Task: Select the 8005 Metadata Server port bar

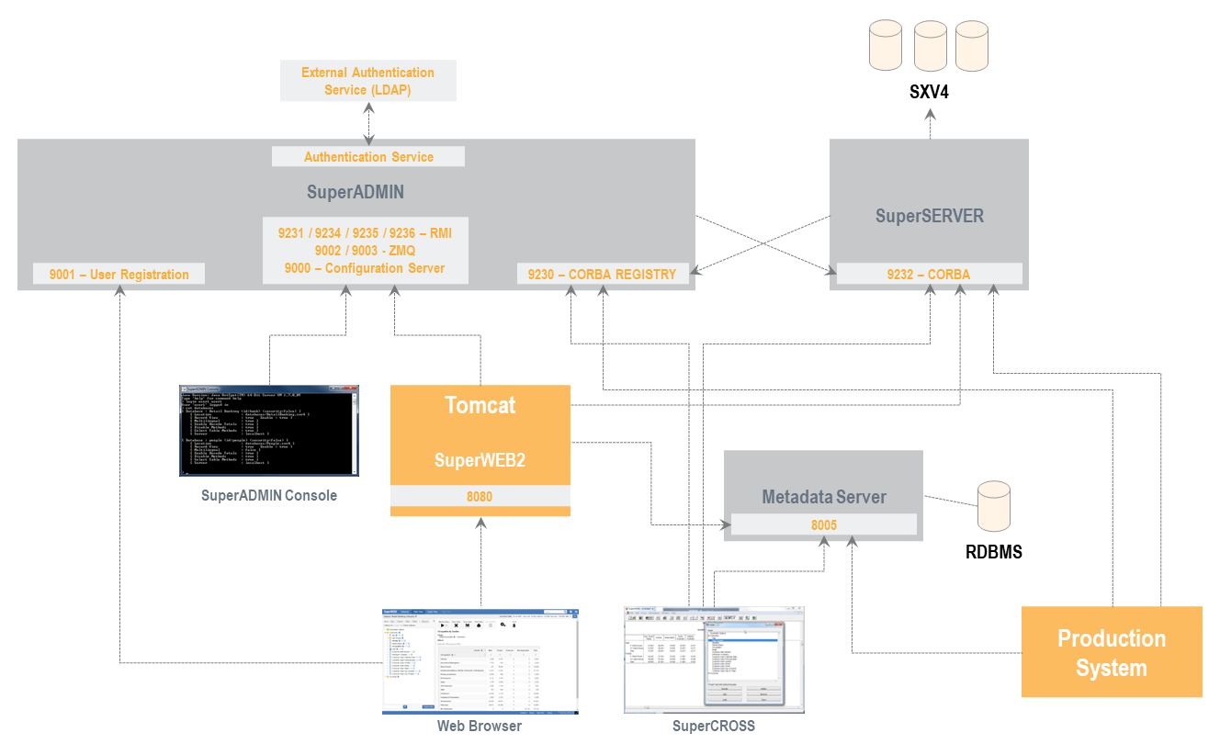Action: pos(823,524)
